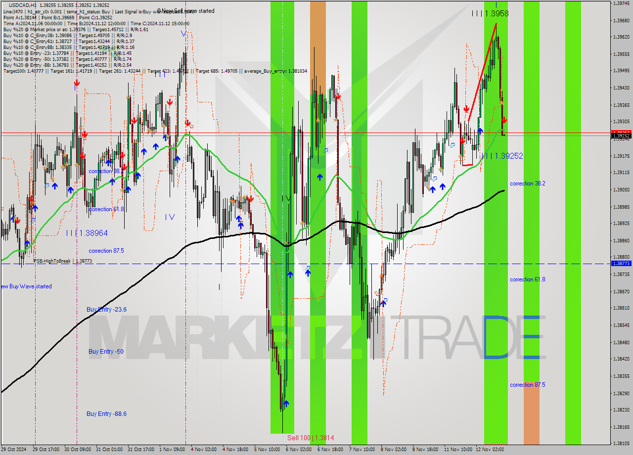Select the 'FSB-HighToBreak | 1.38773' label

point(63,261)
